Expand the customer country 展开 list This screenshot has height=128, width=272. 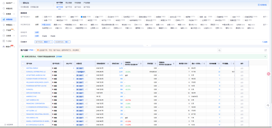(265, 17)
